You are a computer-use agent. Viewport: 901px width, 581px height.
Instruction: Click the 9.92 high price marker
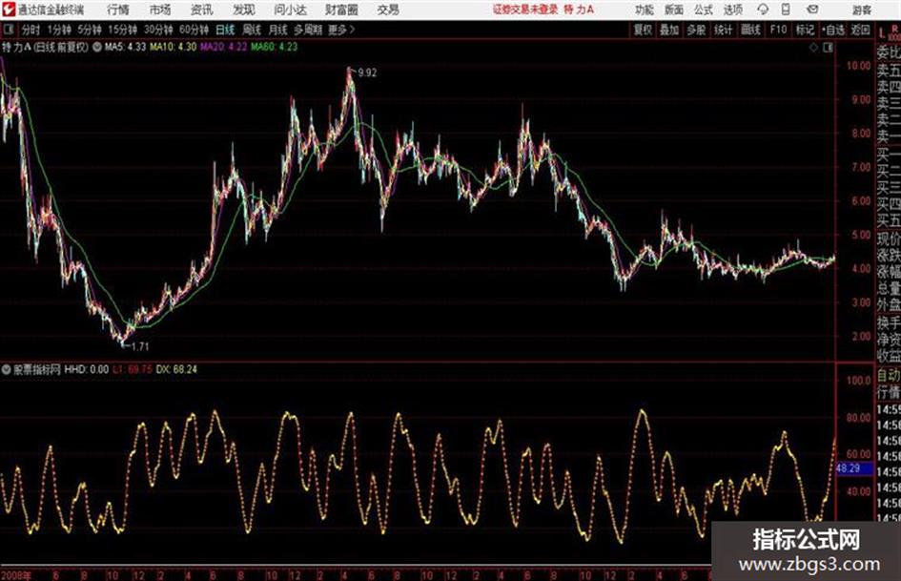367,73
